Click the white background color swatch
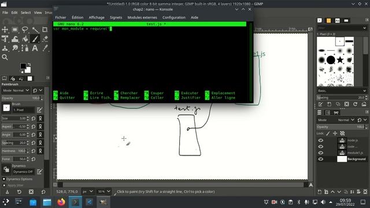 click(28, 70)
